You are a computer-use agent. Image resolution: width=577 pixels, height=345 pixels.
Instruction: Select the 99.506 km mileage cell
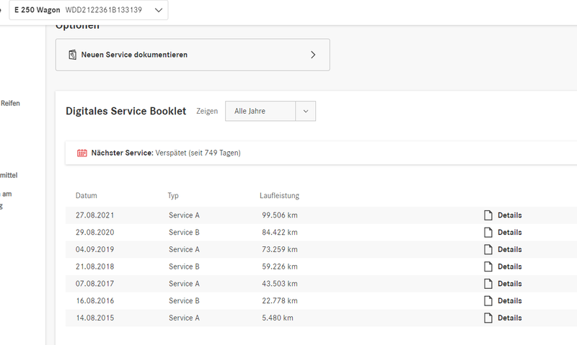[x=280, y=215]
